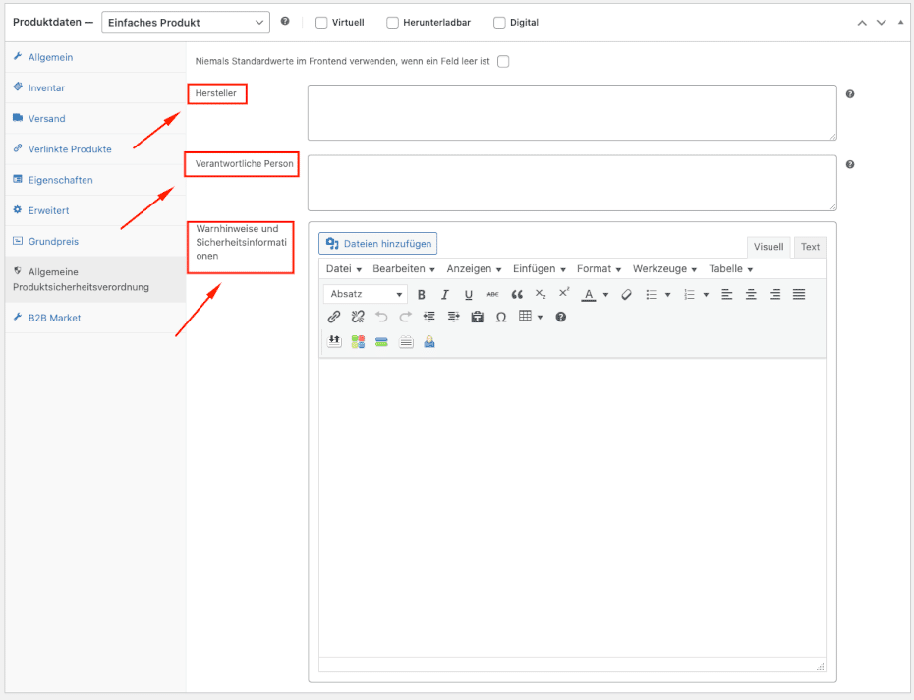Open the Einfügen editor menu
The image size is (914, 700).
pyautogui.click(x=540, y=269)
